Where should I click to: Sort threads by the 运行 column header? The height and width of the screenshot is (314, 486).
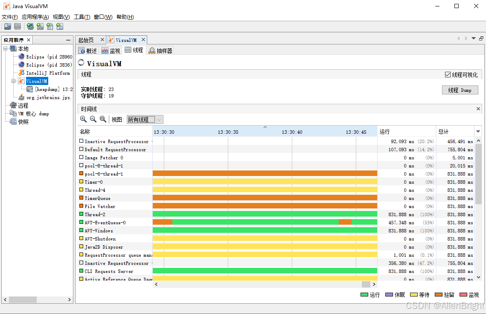pos(406,132)
